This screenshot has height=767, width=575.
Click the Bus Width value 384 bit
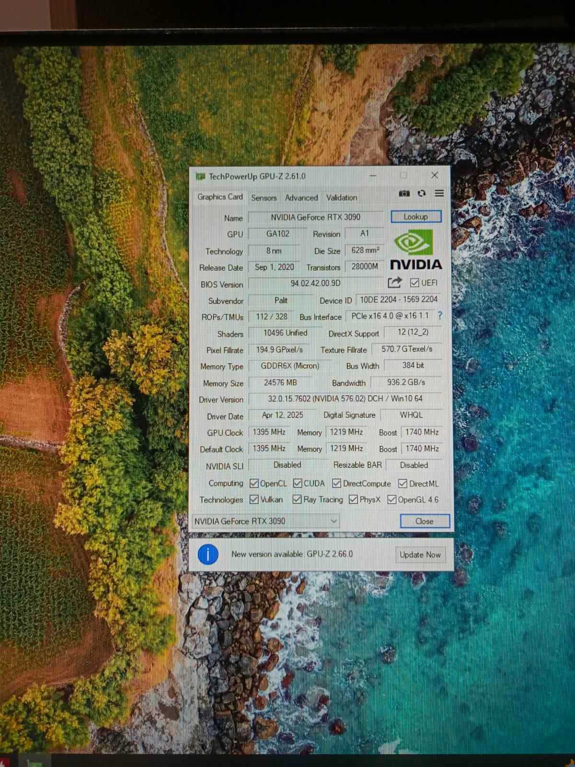coord(413,365)
